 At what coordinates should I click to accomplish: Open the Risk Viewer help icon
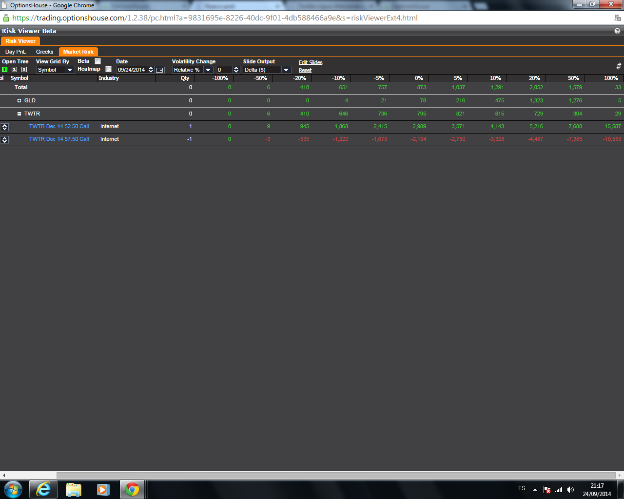(617, 31)
